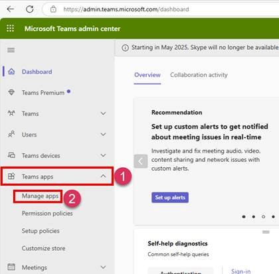
Task: Open Setup policies page
Action: tap(41, 231)
